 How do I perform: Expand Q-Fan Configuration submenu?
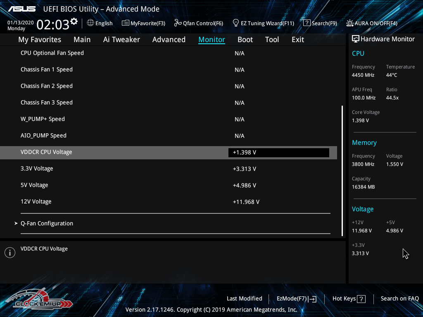(47, 223)
